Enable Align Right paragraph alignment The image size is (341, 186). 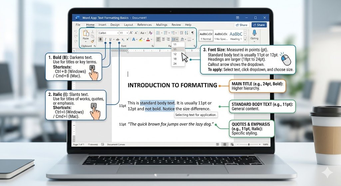pos(168,39)
